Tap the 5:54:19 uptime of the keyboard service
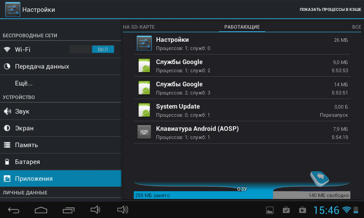This screenshot has height=218, width=364. click(x=340, y=137)
